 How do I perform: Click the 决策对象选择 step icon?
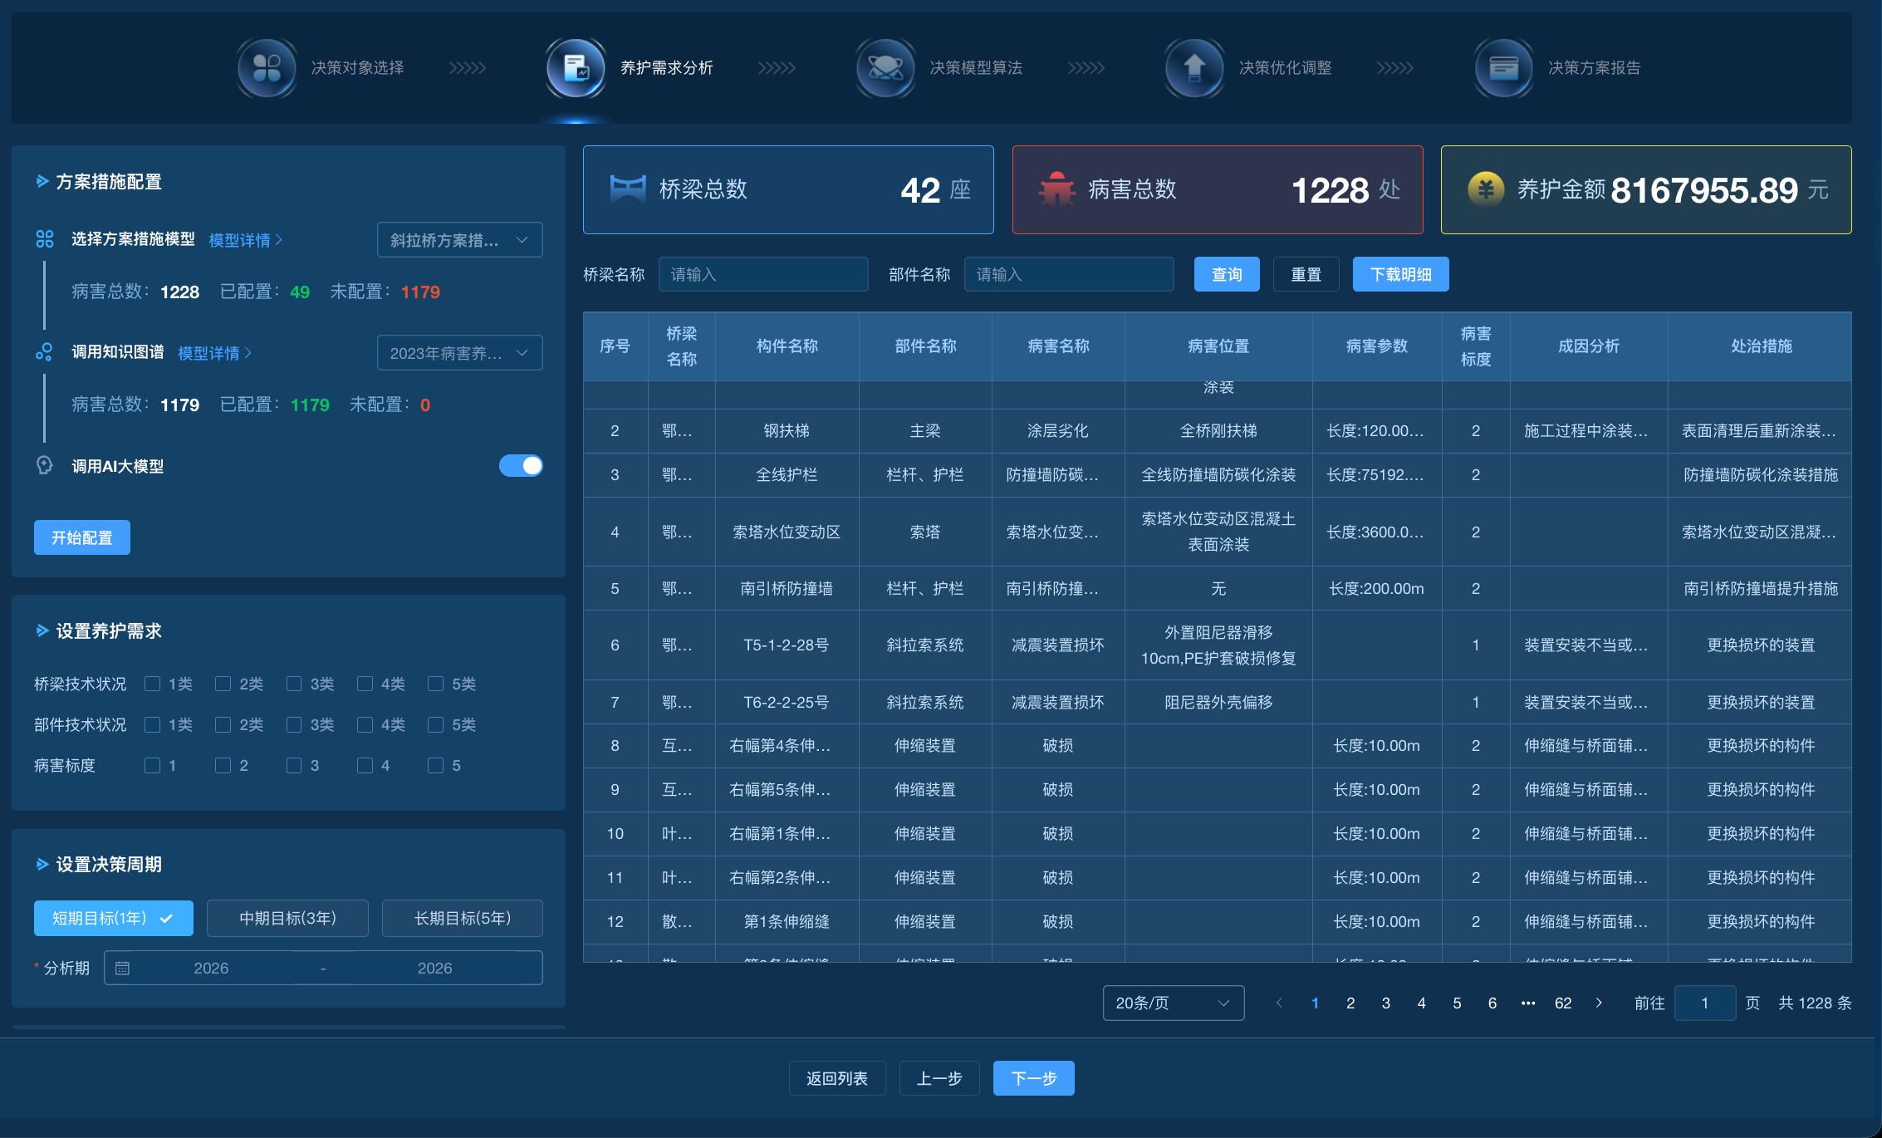[x=267, y=68]
